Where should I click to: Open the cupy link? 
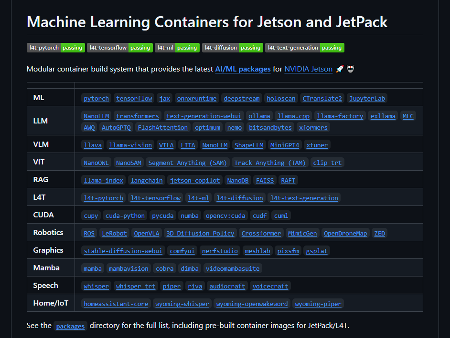coord(91,216)
